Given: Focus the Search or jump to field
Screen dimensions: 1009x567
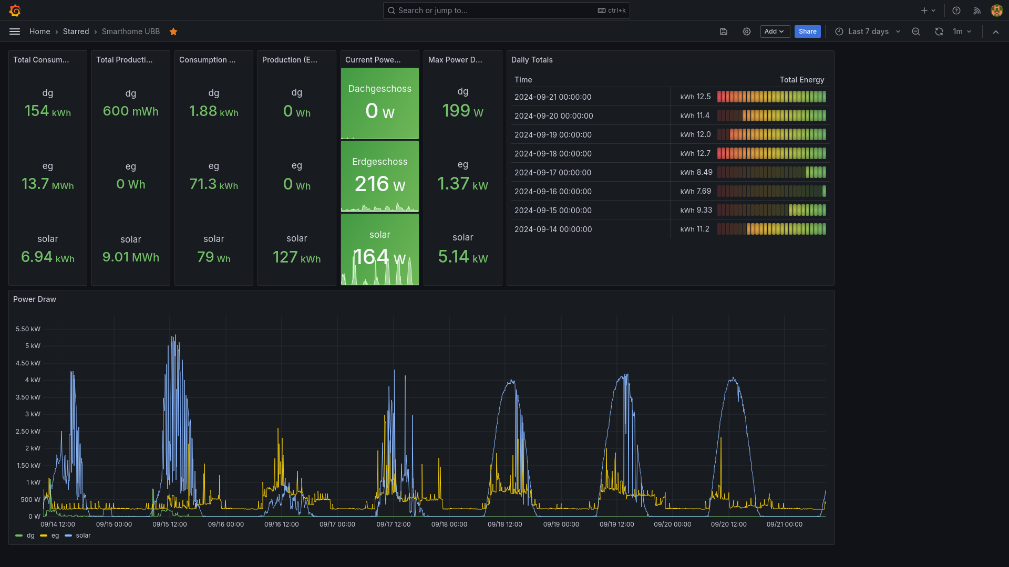Looking at the screenshot, I should 506,10.
